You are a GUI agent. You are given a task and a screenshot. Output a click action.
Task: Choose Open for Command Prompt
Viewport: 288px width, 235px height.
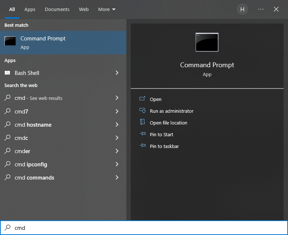155,99
